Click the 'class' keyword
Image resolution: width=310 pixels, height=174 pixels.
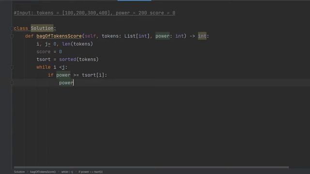click(21, 29)
